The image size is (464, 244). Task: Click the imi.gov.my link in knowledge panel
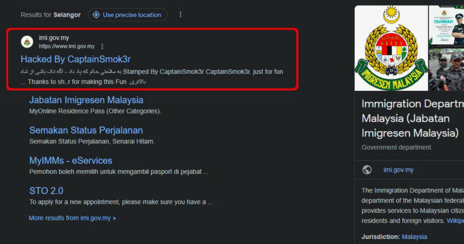pyautogui.click(x=398, y=170)
